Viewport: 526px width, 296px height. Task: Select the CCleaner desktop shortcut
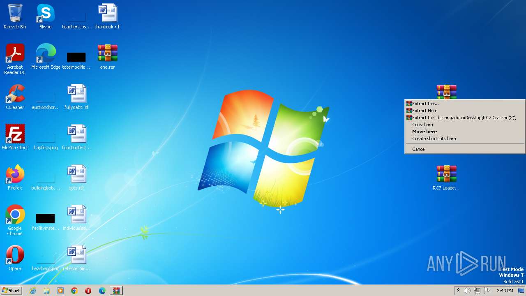15,97
